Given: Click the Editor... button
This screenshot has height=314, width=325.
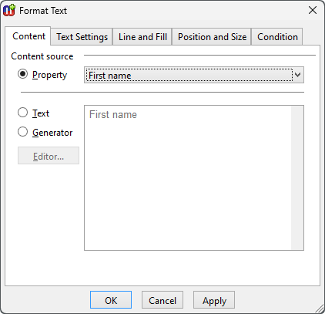Looking at the screenshot, I should pyautogui.click(x=49, y=156).
